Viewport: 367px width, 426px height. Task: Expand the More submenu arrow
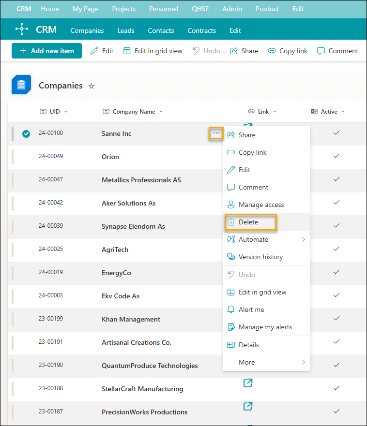pos(304,362)
